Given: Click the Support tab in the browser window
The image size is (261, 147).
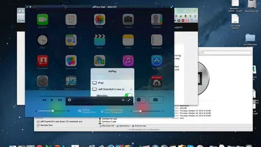Looking at the screenshot, I should (x=178, y=27).
